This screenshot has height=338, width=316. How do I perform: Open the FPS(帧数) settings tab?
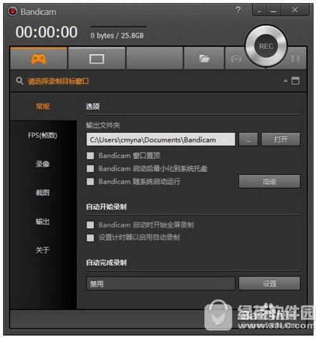click(x=42, y=135)
